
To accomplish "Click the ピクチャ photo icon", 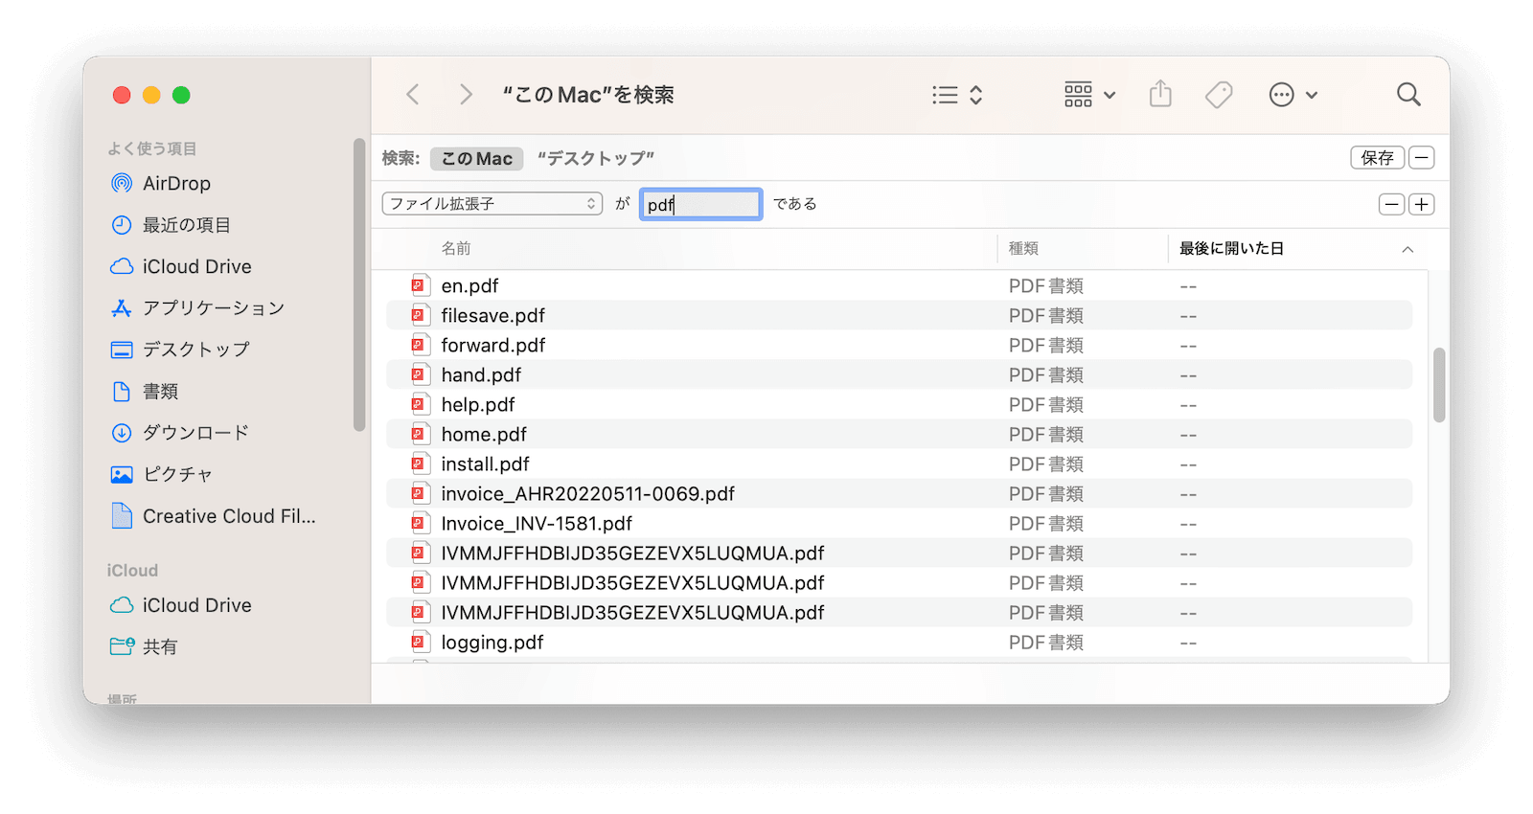I will click(122, 474).
